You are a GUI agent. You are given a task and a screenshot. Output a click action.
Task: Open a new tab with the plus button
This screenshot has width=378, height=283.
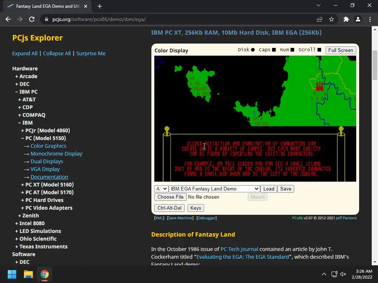100,6
